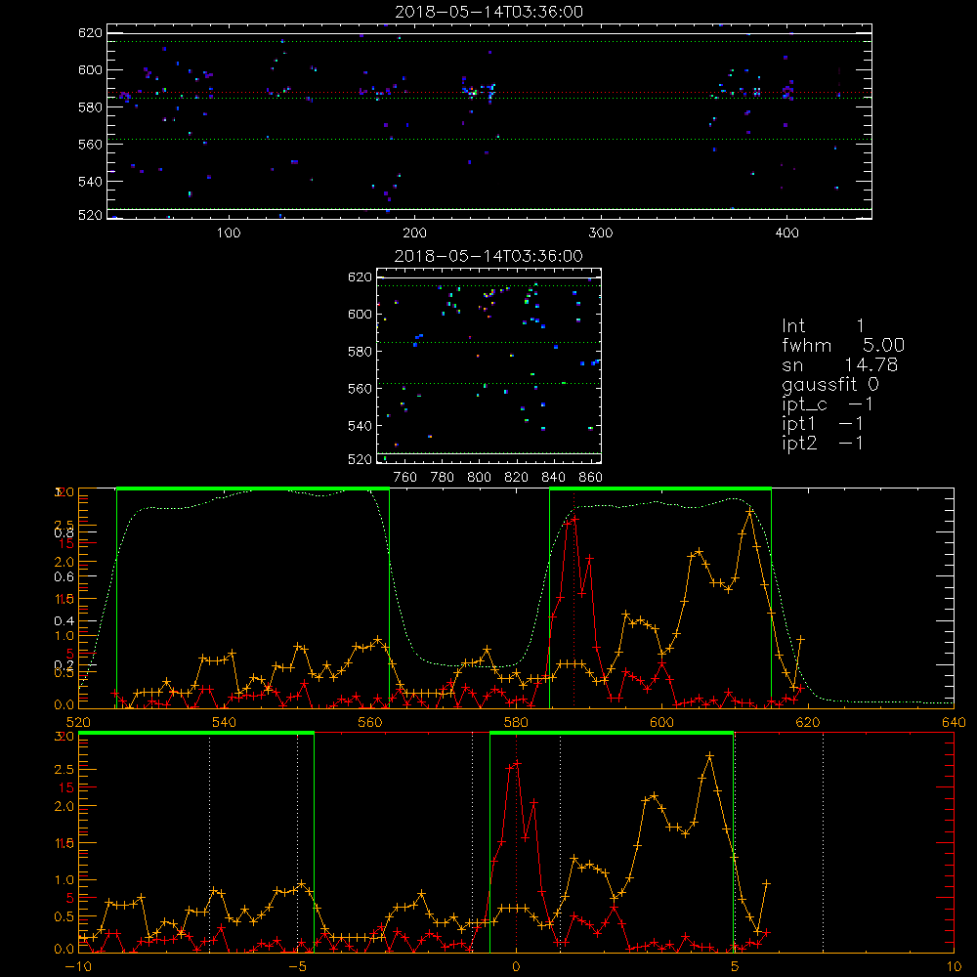Select the 780 x-axis label of middle plot
Image resolution: width=977 pixels, height=977 pixels.
(x=443, y=478)
